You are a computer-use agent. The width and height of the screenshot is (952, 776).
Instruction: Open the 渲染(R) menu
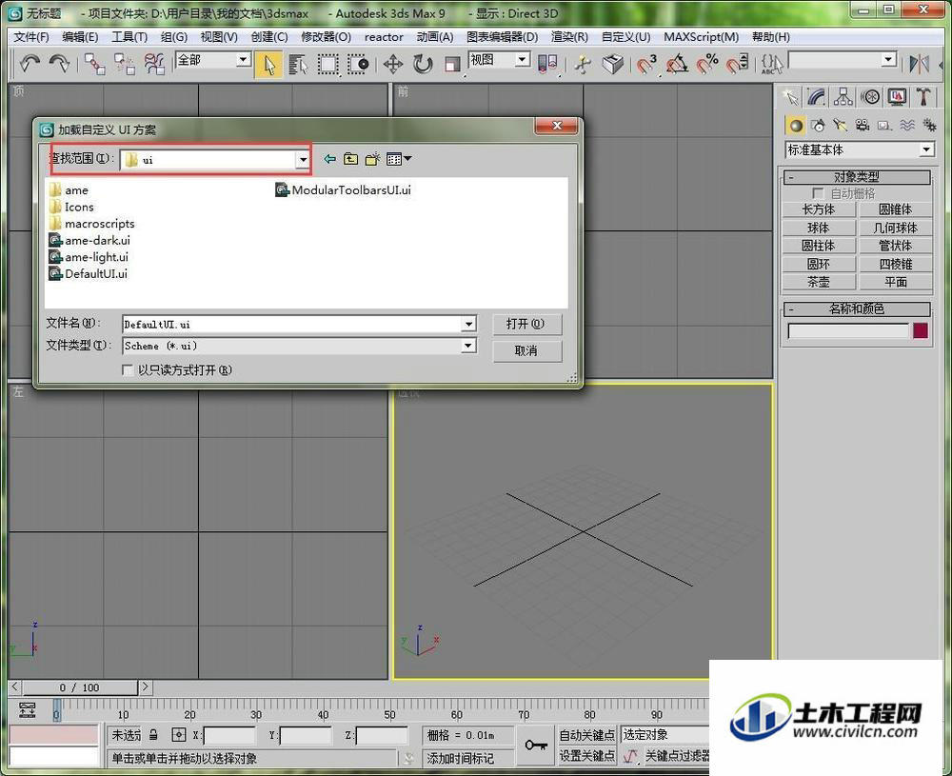(x=569, y=37)
